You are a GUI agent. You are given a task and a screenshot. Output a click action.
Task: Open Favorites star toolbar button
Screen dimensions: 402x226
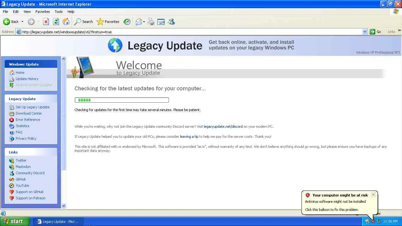108,22
